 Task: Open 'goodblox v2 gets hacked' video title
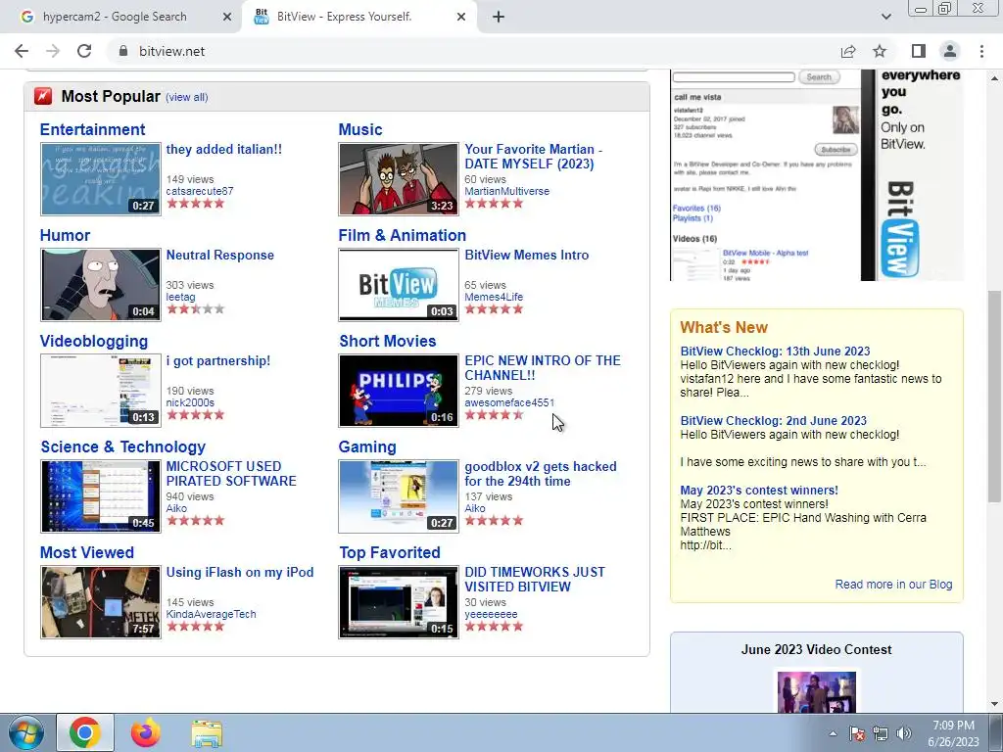pos(541,474)
